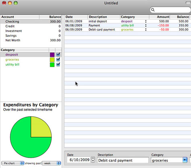Click the 350.00 balance cell
The image size is (191, 168).
click(183, 25)
